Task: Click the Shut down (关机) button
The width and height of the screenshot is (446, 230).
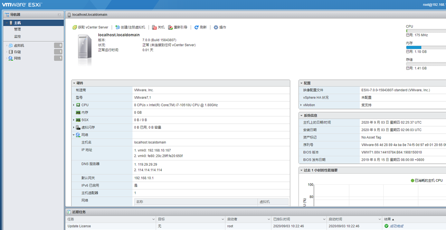Action: coord(158,27)
